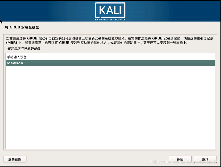Click the KALI logo in banner
221x167 pixels.
[110, 12]
